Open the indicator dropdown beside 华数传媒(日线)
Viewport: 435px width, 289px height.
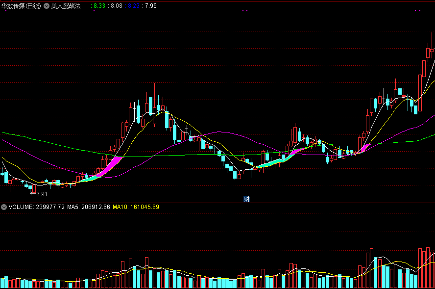47,6
